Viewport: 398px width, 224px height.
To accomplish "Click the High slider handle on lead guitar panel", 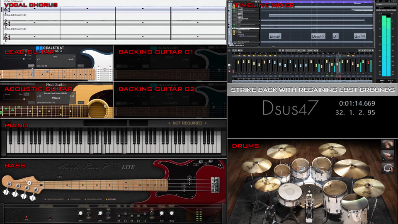I will tap(26, 55).
